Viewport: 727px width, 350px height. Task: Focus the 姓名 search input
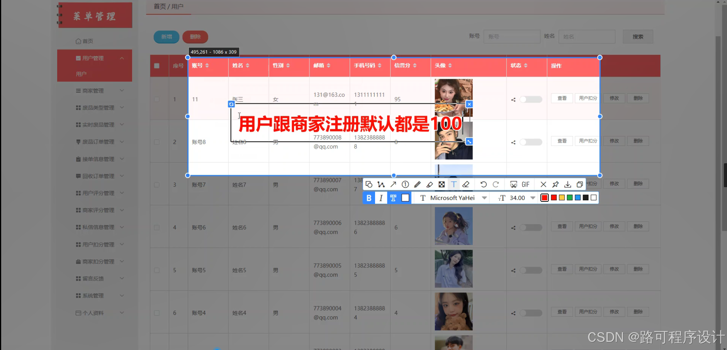(587, 37)
